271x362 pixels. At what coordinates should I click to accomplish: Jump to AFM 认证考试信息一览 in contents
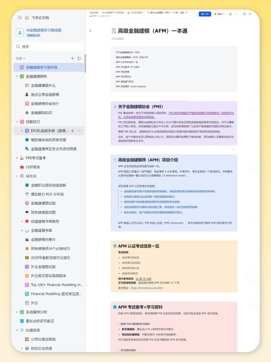tap(127, 62)
